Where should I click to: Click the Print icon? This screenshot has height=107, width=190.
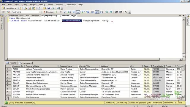tap(53, 8)
